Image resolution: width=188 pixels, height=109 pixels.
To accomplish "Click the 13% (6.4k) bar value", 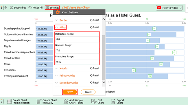I will click(x=42, y=29).
